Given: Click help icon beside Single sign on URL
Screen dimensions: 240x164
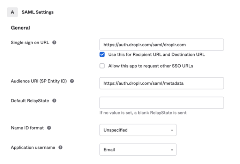Looking at the screenshot, I should tap(54, 42).
